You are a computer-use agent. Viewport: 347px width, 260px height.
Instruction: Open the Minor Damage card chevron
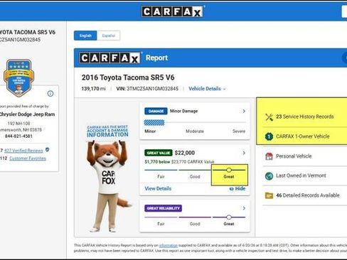(244, 111)
